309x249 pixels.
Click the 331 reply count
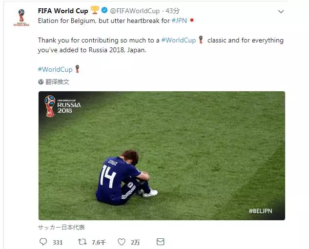(x=58, y=242)
